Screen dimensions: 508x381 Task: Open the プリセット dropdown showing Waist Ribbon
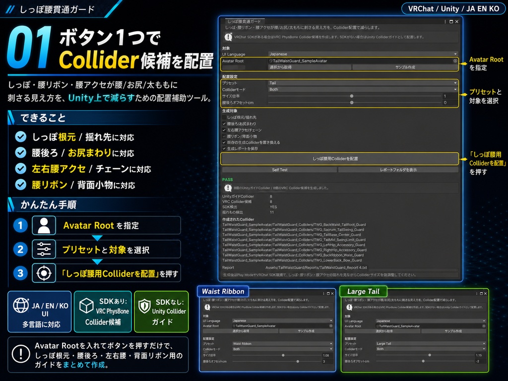point(282,344)
